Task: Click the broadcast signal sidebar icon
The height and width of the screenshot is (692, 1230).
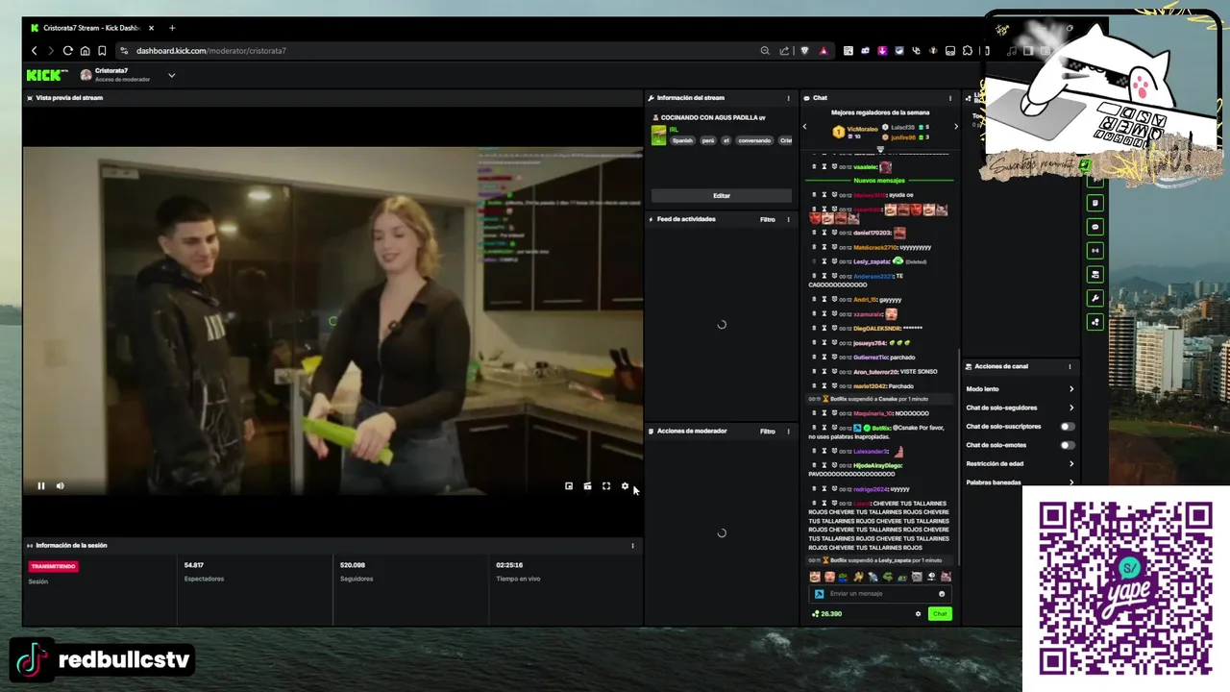Action: pyautogui.click(x=1095, y=251)
